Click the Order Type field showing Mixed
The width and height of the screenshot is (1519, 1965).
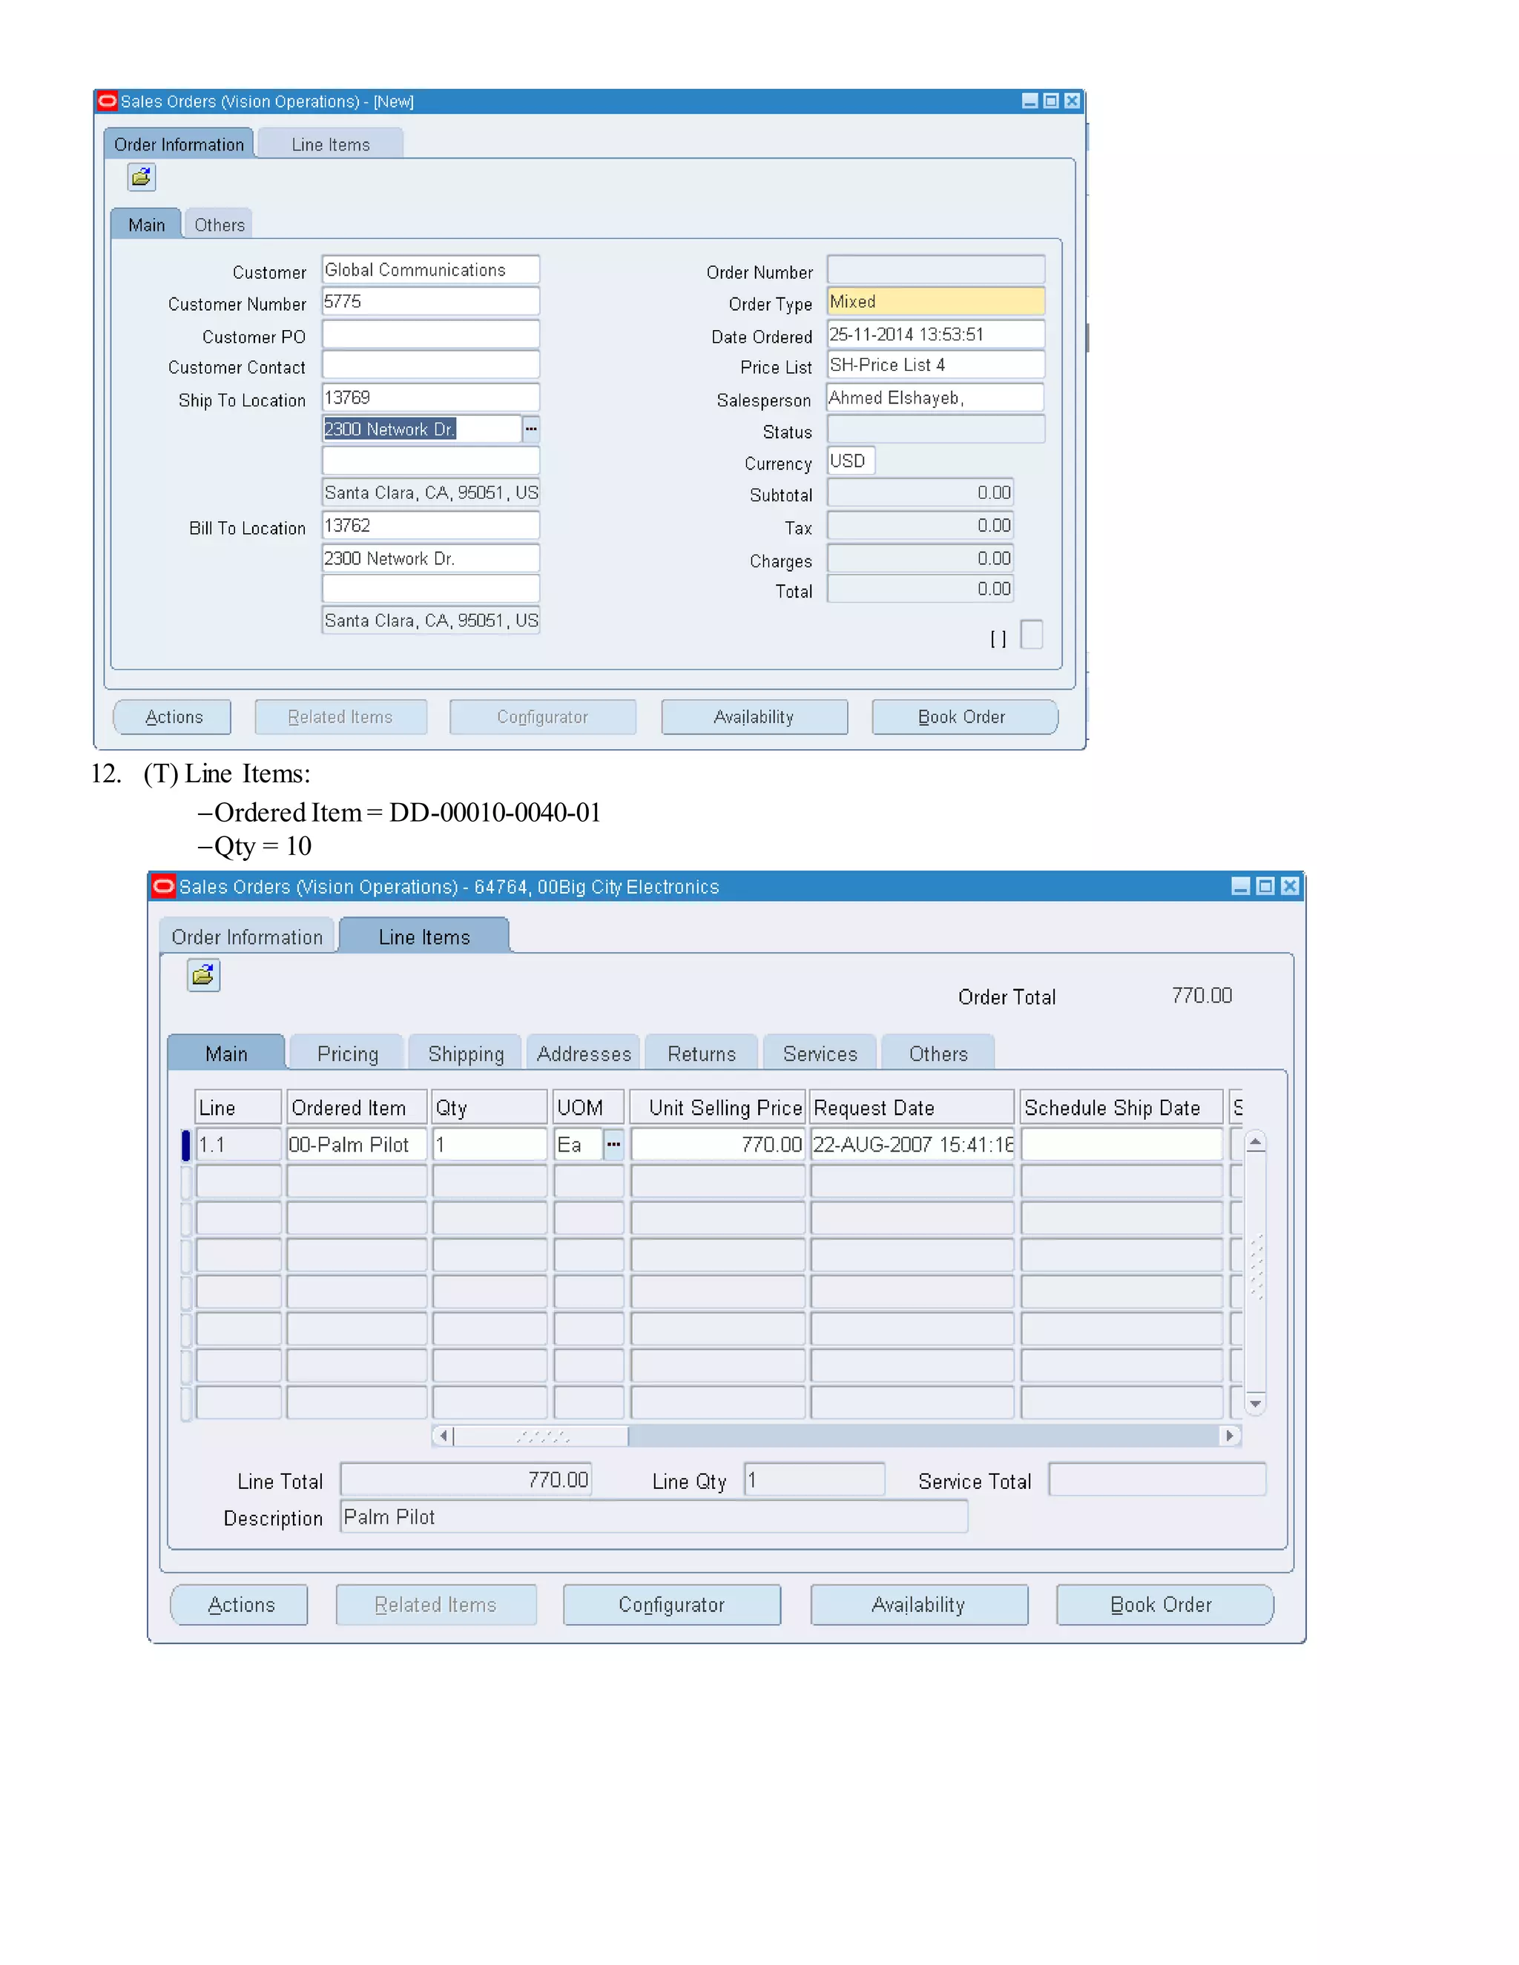[935, 301]
